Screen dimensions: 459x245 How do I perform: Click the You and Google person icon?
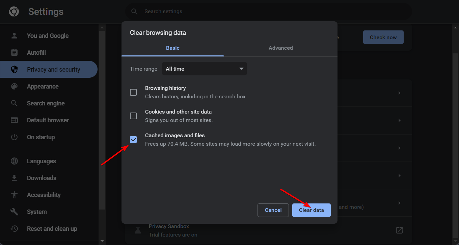[x=14, y=36]
